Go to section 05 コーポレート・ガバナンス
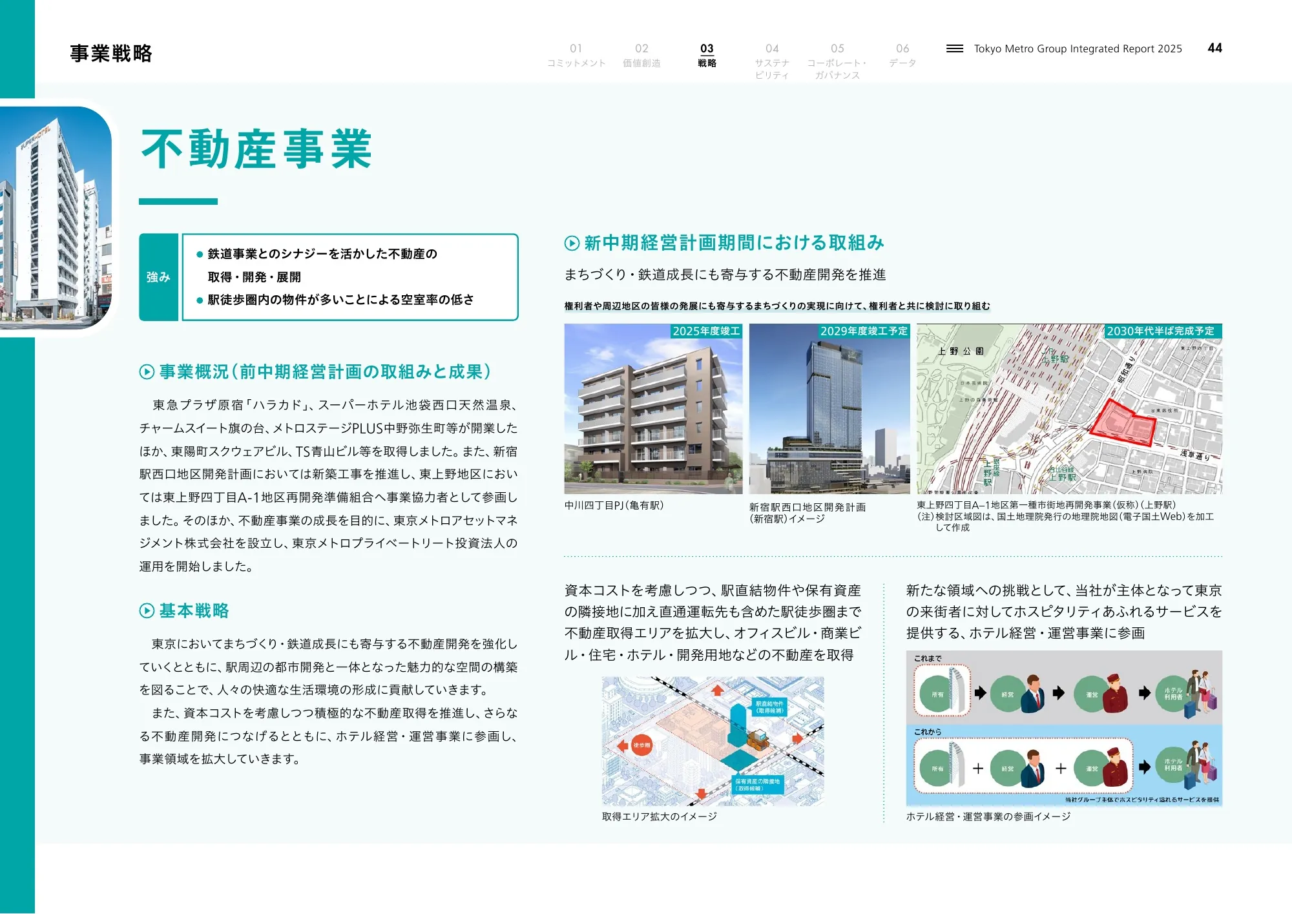This screenshot has height=914, width=1292. click(837, 61)
